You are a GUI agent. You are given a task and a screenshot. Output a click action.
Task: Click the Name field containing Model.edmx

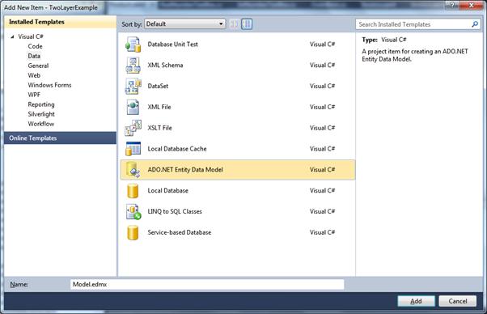pos(207,284)
